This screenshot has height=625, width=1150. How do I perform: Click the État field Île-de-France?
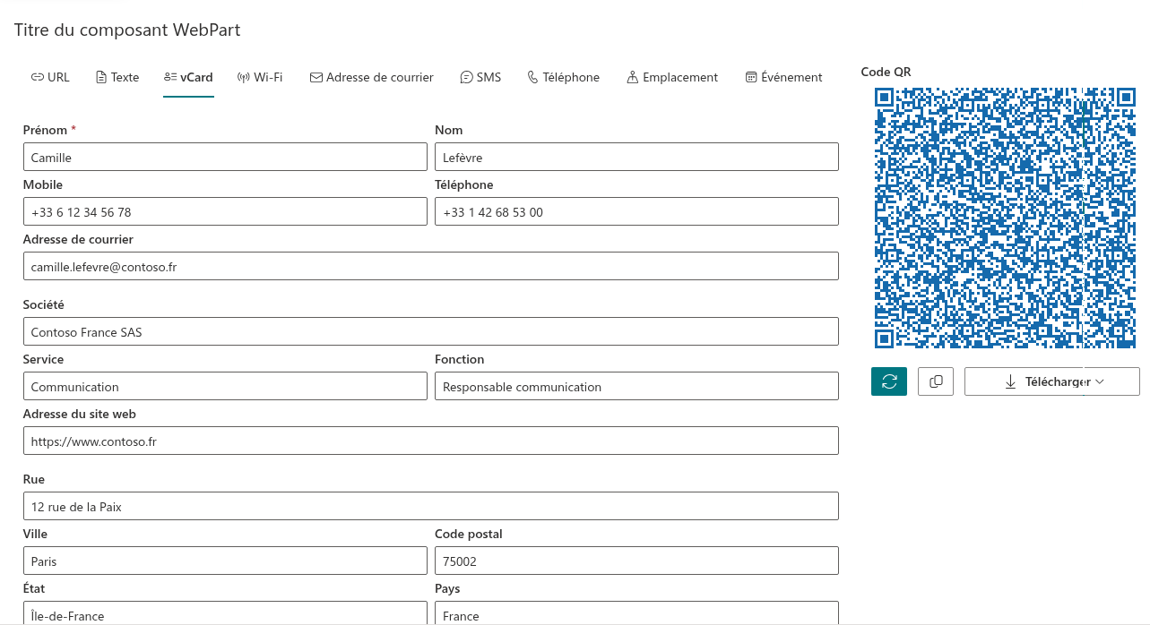225,613
